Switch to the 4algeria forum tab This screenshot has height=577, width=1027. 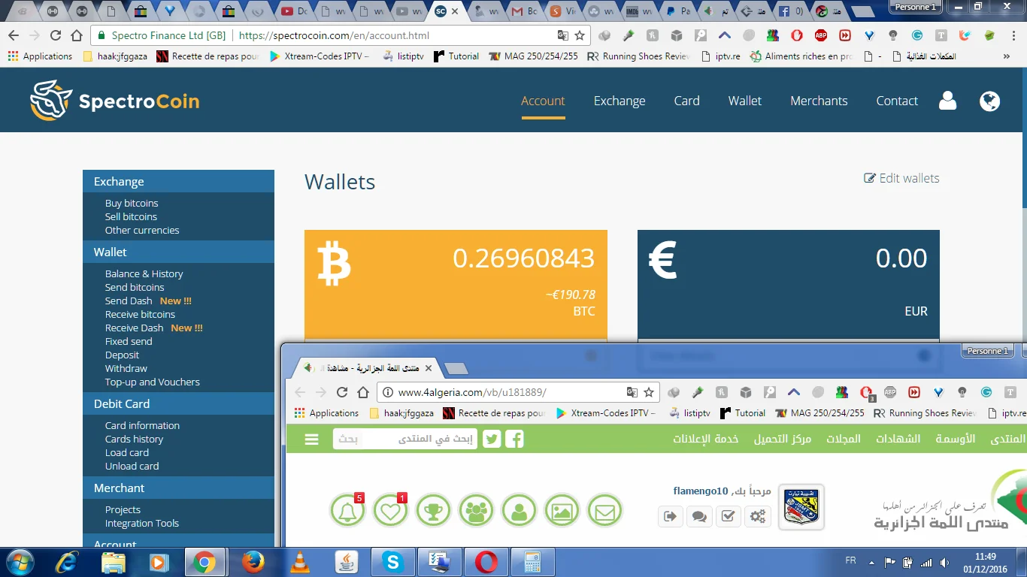tap(368, 368)
